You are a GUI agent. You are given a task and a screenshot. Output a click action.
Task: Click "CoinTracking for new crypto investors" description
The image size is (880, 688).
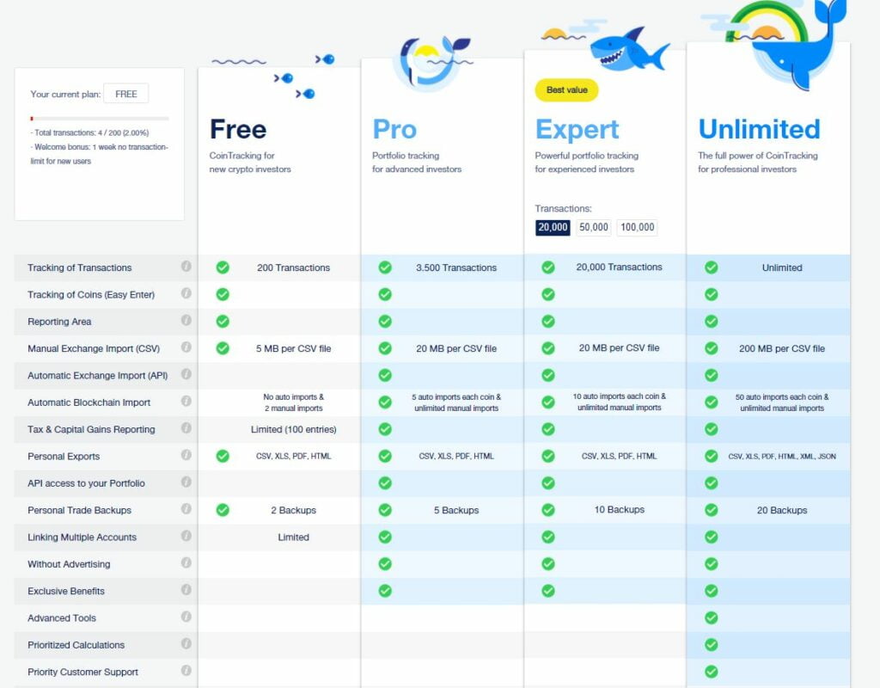point(250,163)
